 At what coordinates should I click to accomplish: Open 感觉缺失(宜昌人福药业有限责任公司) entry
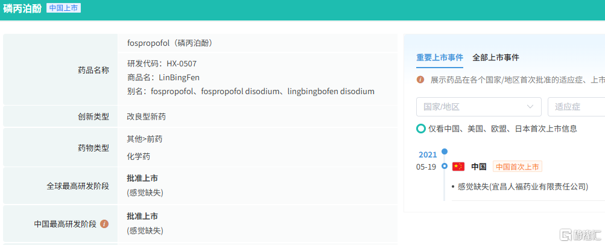(522, 186)
